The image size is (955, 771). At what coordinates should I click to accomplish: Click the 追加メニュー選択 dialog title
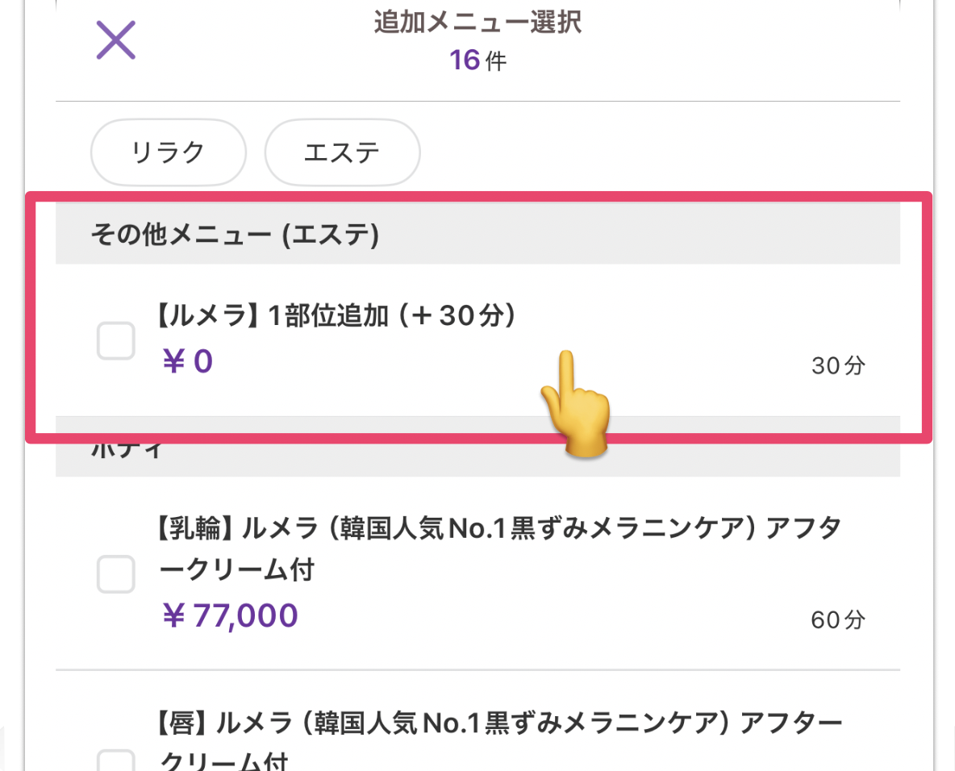[x=477, y=23]
